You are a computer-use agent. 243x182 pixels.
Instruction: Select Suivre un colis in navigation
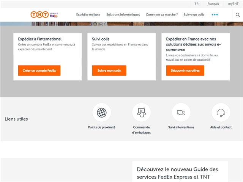pyautogui.click(x=194, y=15)
